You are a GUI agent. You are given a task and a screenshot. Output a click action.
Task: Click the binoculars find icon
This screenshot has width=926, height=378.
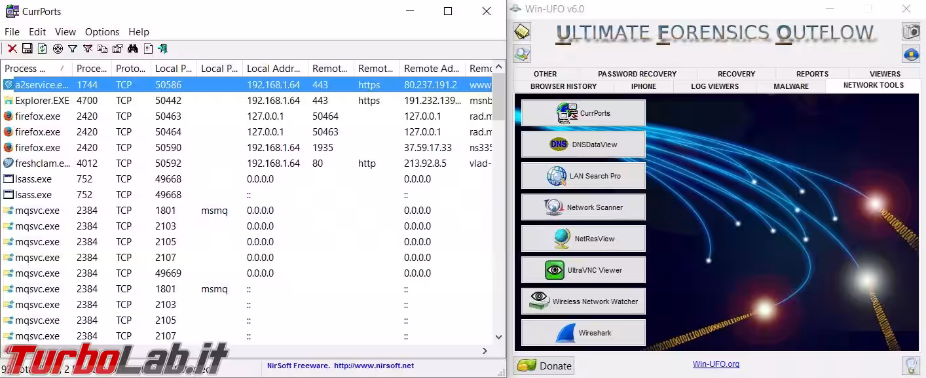(x=133, y=48)
